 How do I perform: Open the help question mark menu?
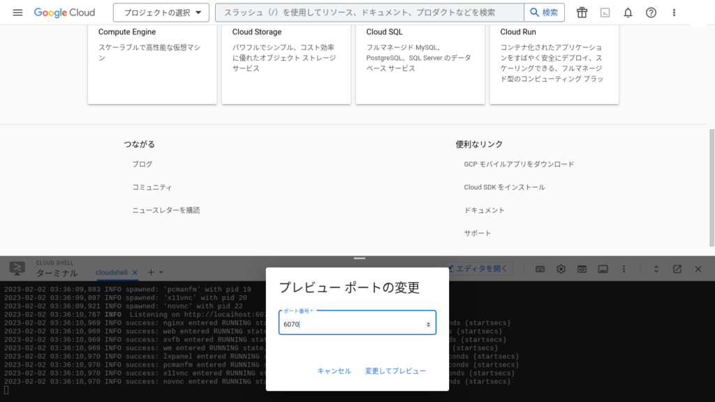coord(651,13)
